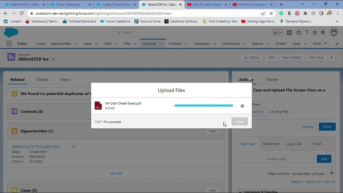Open the Trailhead Dashboard bookmark
Viewport: 343px width, 193px height.
[79, 21]
